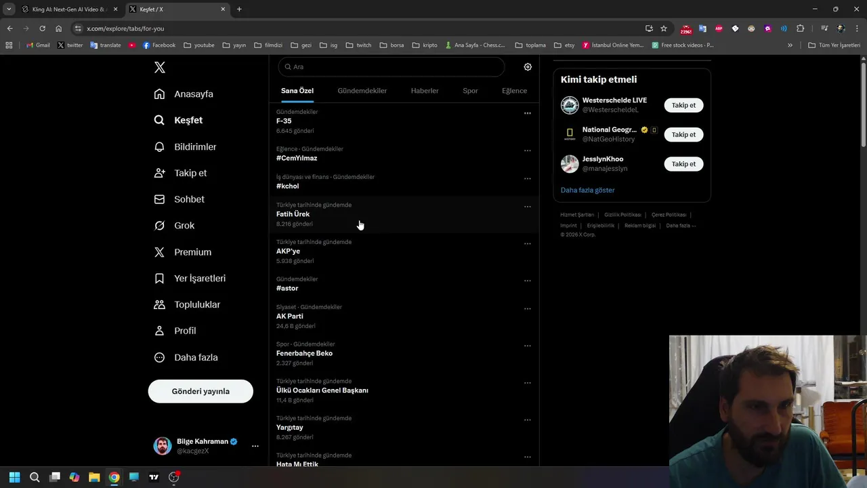Open Bilge Kahraman profile avatar
This screenshot has width=867, height=488.
(x=163, y=446)
